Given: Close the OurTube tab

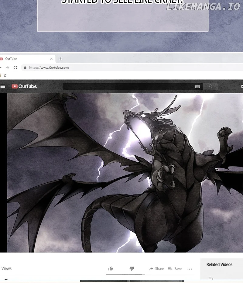Looking at the screenshot, I should click(x=51, y=59).
